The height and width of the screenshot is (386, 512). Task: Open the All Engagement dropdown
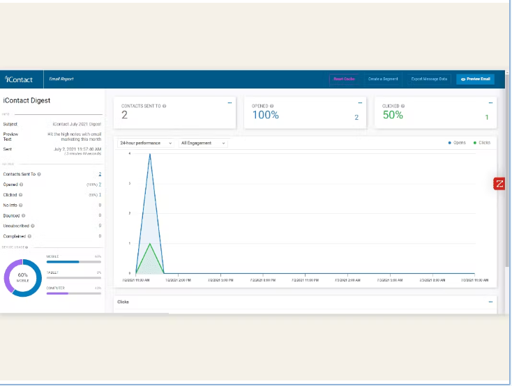[203, 143]
